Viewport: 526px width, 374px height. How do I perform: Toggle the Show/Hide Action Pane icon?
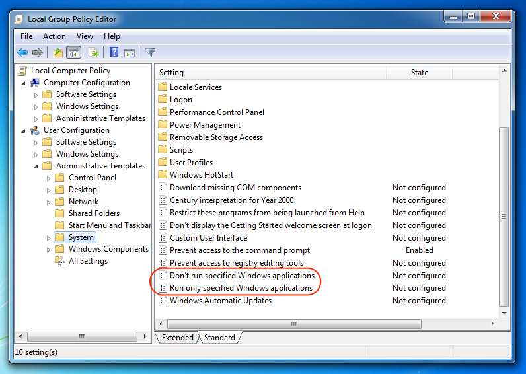129,53
